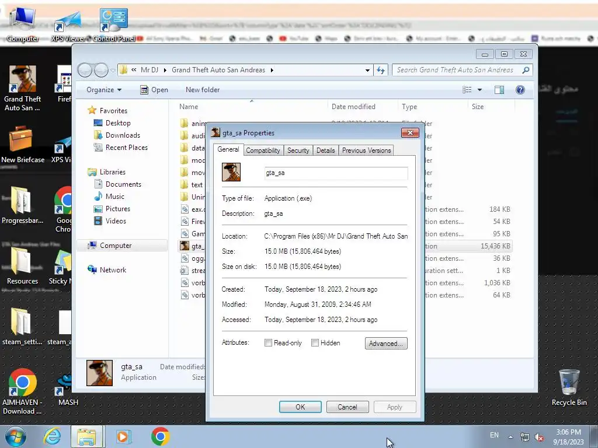Click the Windows Start button
Viewport: 598px width, 448px height.
coord(16,436)
